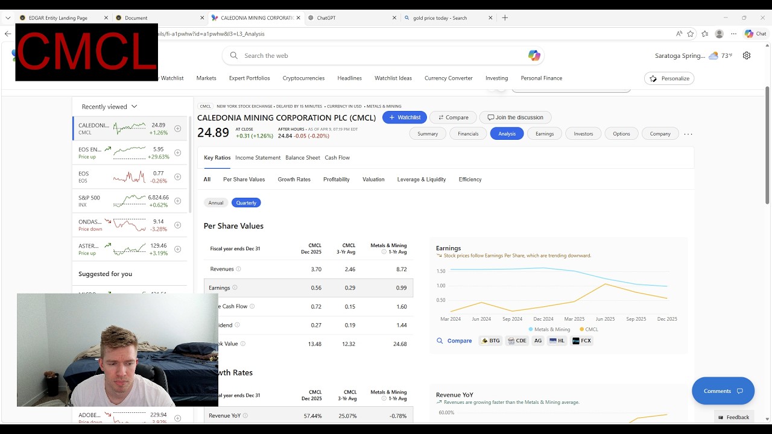Screen dimensions: 772x434
Task: Open new browser tab plus button
Action: tap(505, 17)
